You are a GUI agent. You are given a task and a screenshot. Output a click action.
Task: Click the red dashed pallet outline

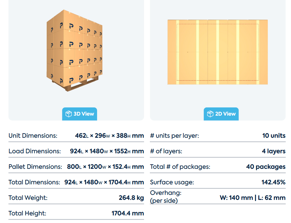click(218, 52)
